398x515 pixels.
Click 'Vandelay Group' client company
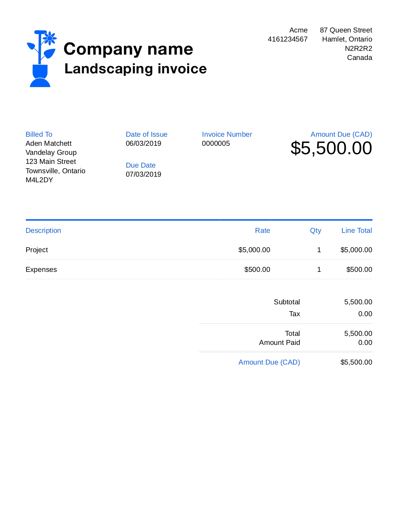point(51,152)
